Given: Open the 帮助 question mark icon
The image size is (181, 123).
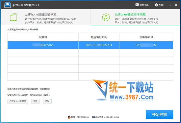Looking at the screenshot, I should [x=156, y=5].
